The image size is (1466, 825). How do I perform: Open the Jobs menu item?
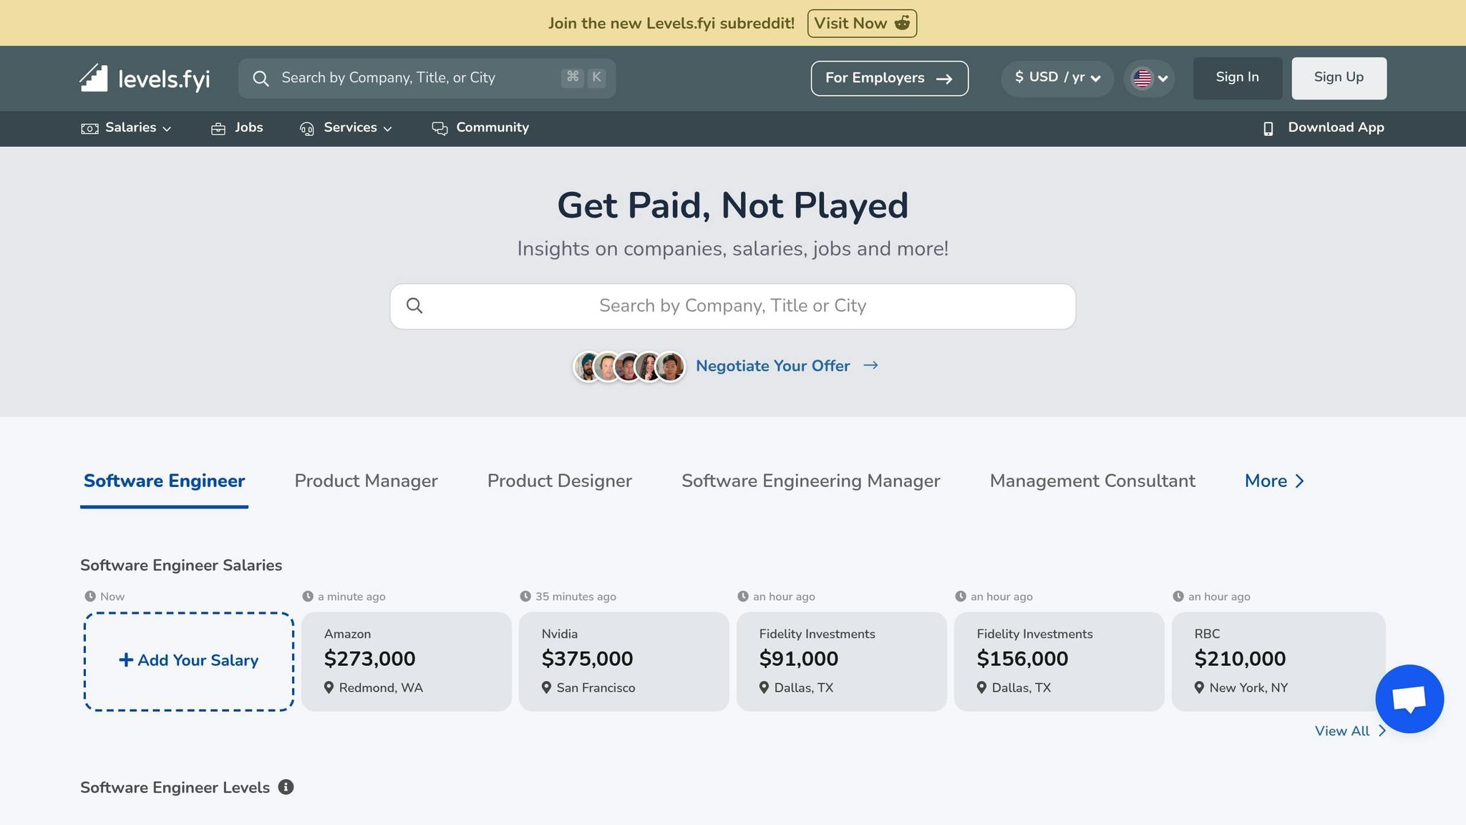point(237,128)
